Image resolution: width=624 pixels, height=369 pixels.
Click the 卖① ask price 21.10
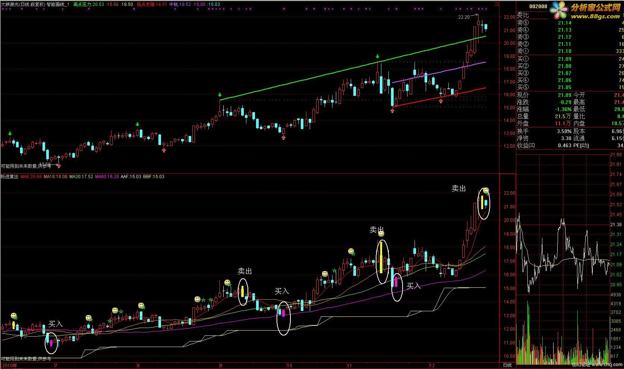click(x=564, y=51)
